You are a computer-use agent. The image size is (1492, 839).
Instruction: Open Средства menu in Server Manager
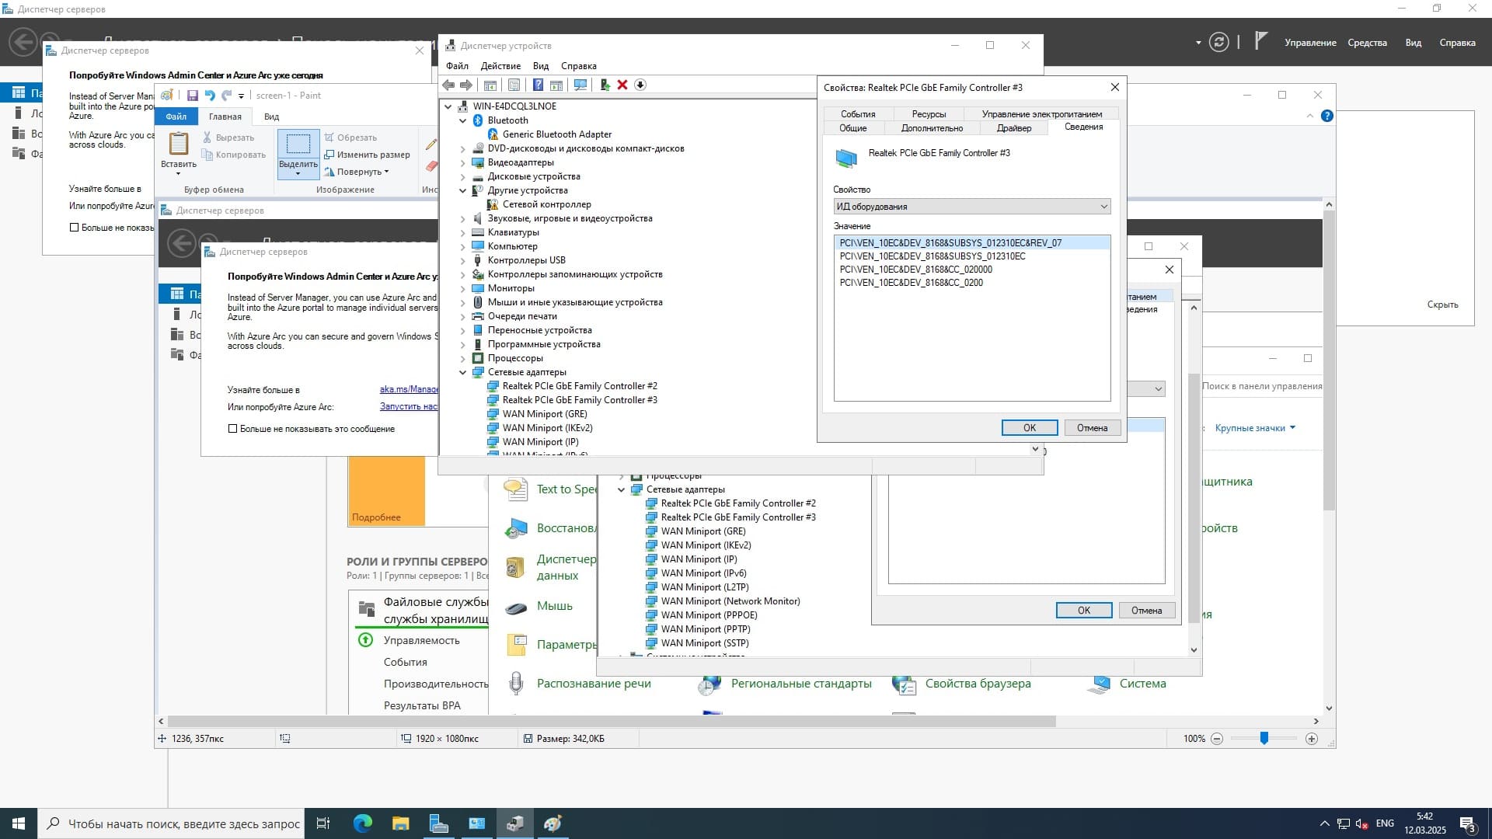1367,43
